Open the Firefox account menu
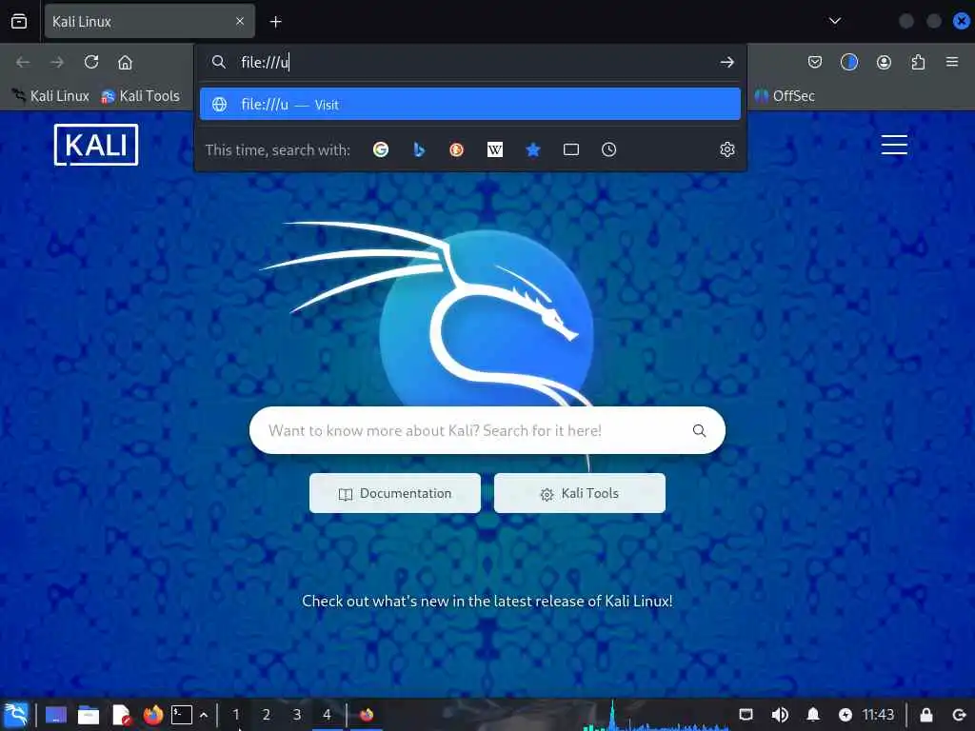The image size is (975, 731). click(884, 62)
